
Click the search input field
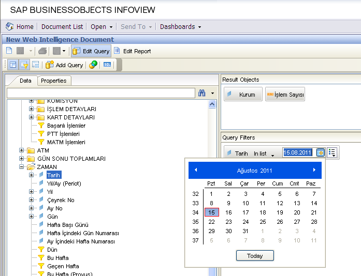tap(101, 93)
